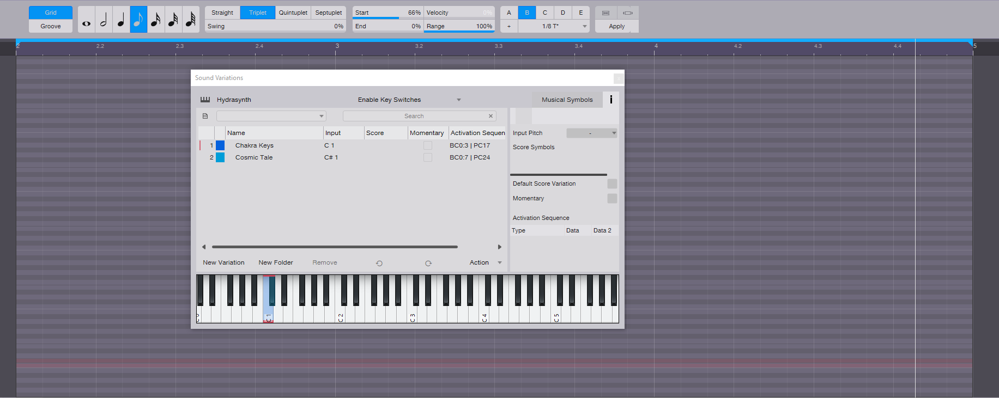This screenshot has width=999, height=398.
Task: Select the sixteenth note quantize value
Action: point(156,20)
